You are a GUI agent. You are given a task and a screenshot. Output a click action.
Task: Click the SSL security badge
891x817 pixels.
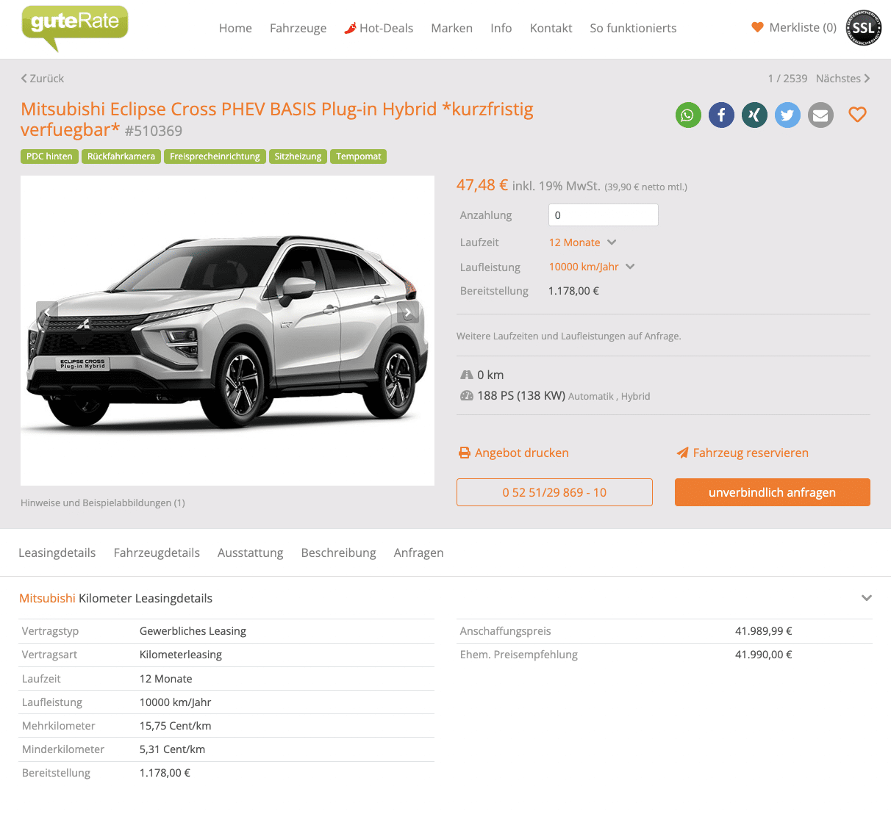click(864, 29)
